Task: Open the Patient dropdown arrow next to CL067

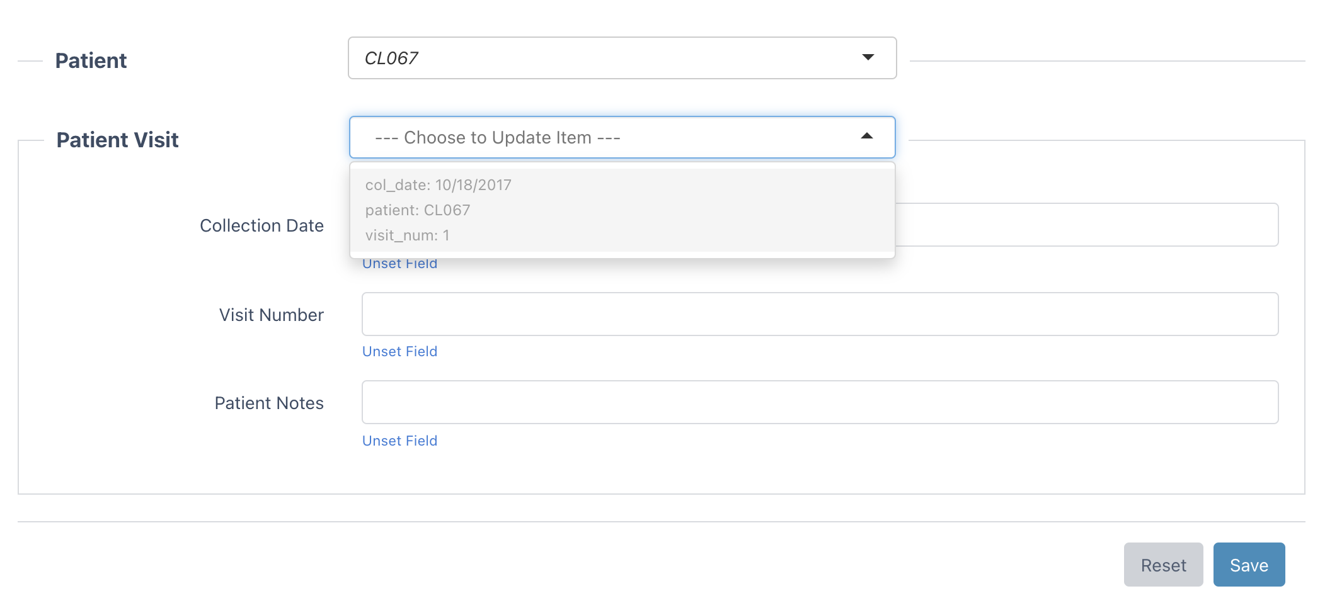Action: point(868,57)
